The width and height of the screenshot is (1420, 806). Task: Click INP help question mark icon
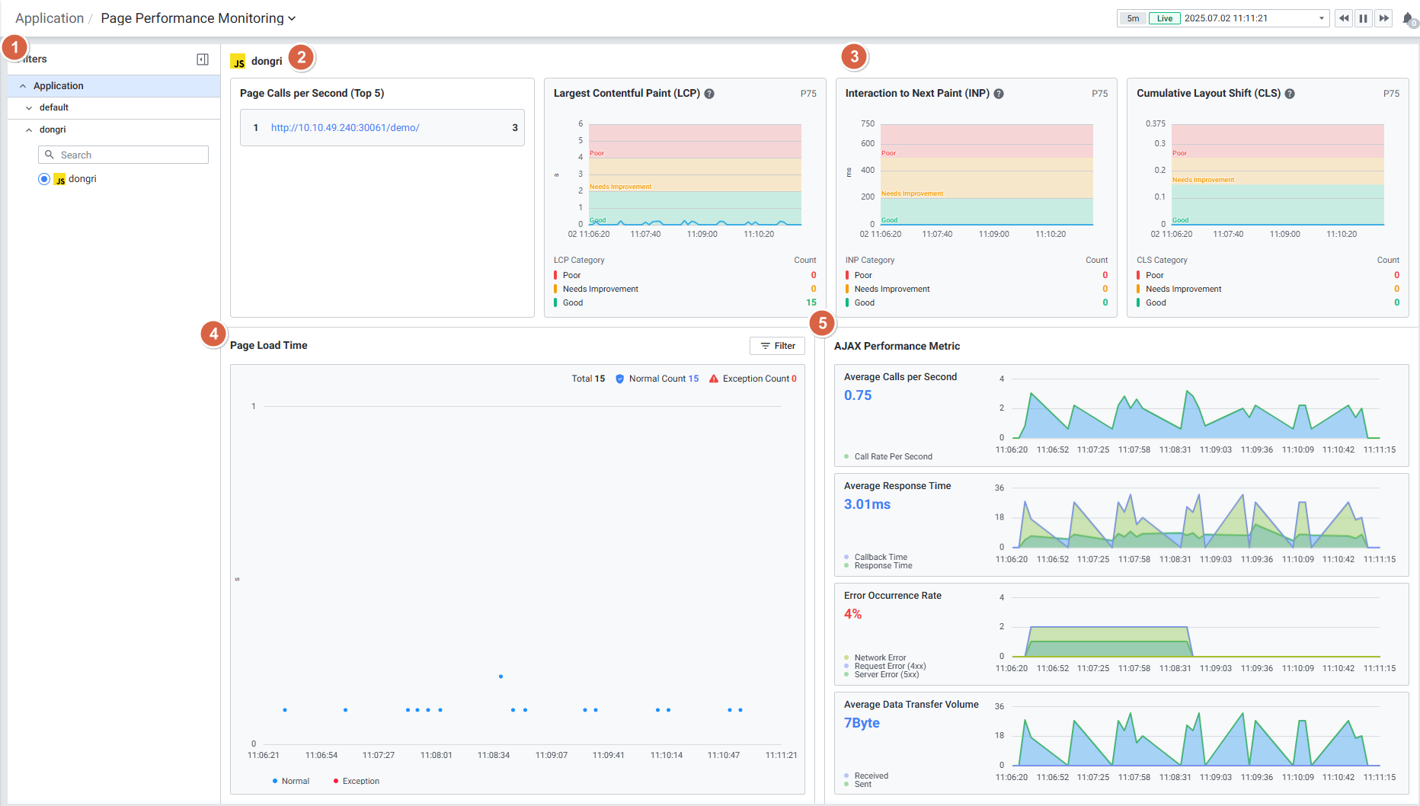pos(999,94)
